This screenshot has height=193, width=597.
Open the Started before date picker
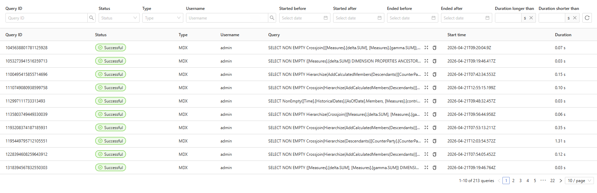[x=304, y=18]
